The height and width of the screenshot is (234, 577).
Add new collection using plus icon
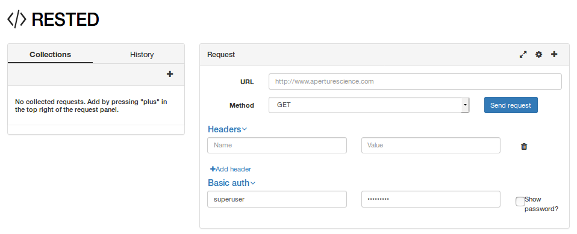tap(170, 74)
